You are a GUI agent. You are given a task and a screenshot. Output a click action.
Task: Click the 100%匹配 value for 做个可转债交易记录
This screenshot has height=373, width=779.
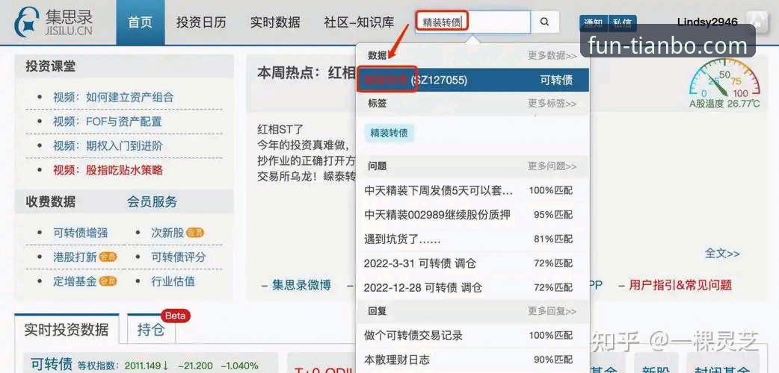550,335
